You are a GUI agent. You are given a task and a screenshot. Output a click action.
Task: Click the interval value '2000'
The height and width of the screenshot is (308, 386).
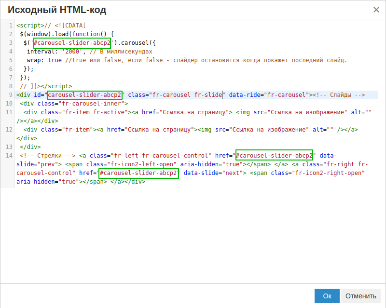click(72, 52)
